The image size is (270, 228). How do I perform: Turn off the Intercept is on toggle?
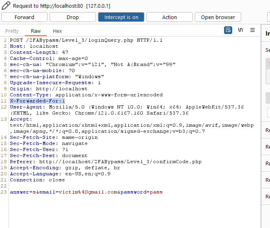121,17
